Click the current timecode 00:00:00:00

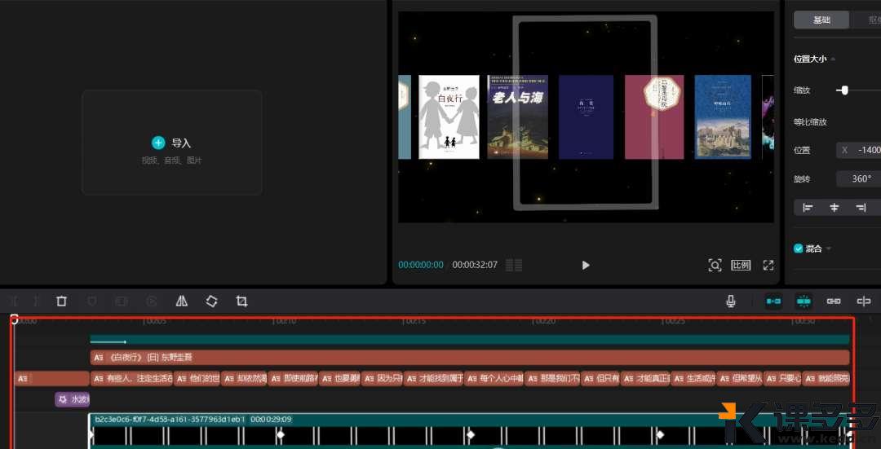point(421,265)
